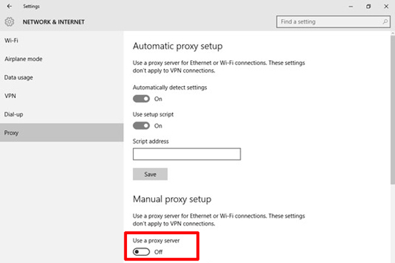Maximize the Settings window
The height and width of the screenshot is (263, 395).
click(368, 6)
